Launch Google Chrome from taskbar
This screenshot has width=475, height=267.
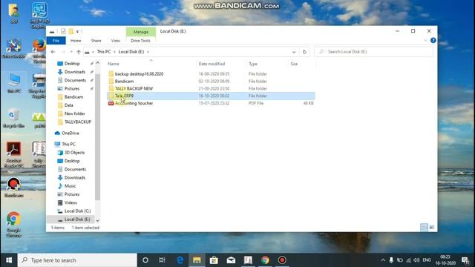click(x=266, y=260)
